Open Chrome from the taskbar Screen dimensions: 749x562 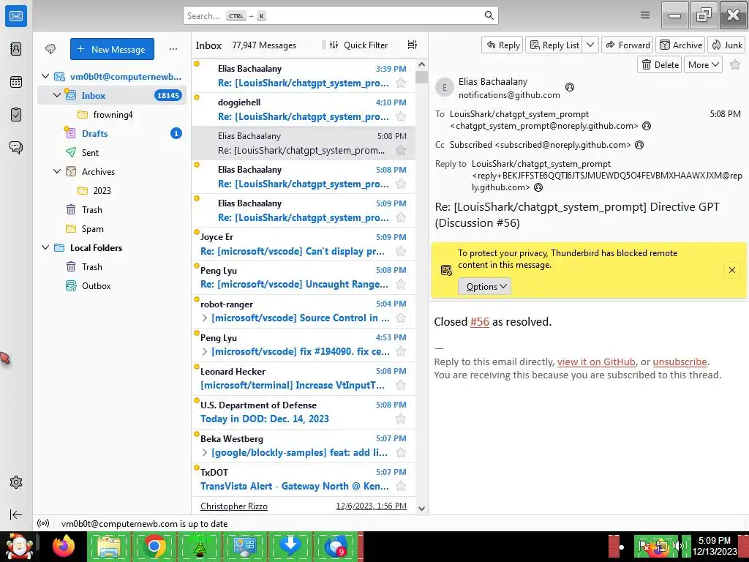click(x=154, y=546)
